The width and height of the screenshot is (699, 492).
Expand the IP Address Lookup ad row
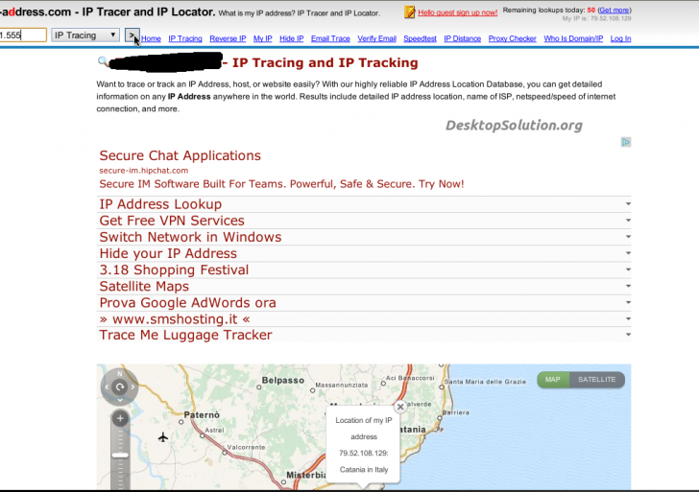click(x=627, y=204)
